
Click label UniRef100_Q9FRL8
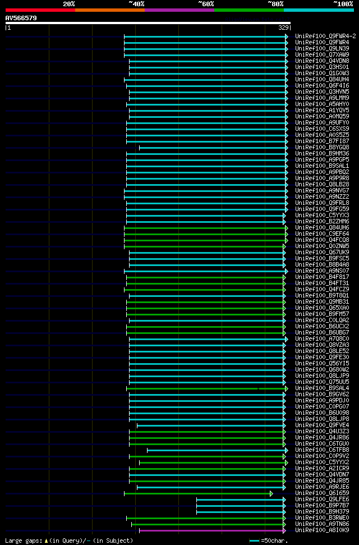(x=322, y=203)
